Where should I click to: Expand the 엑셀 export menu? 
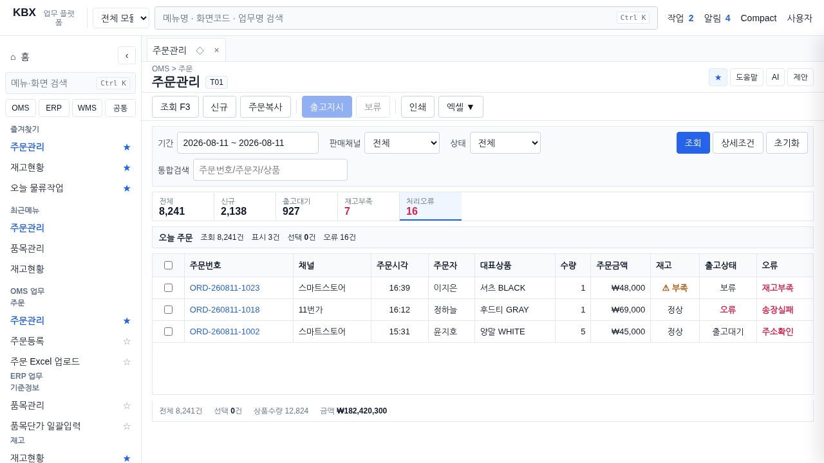click(x=461, y=107)
